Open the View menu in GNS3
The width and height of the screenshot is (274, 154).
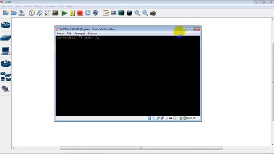pyautogui.click(x=18, y=6)
